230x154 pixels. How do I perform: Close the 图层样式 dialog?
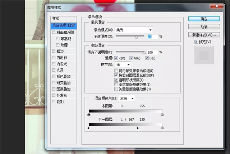coord(217,6)
